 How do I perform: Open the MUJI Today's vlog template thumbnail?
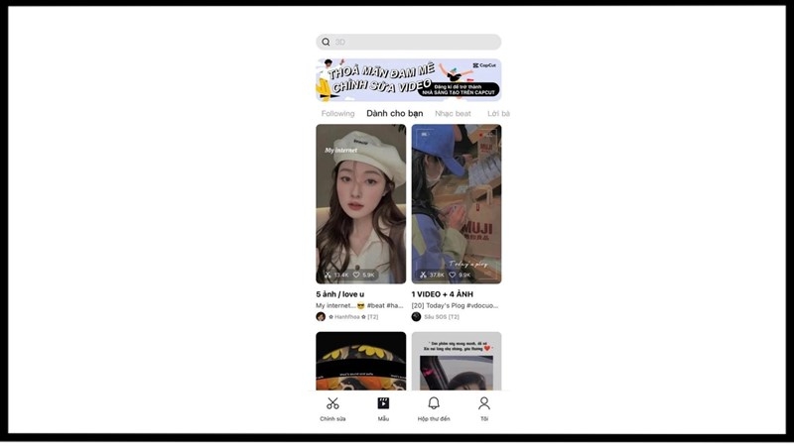pos(457,204)
